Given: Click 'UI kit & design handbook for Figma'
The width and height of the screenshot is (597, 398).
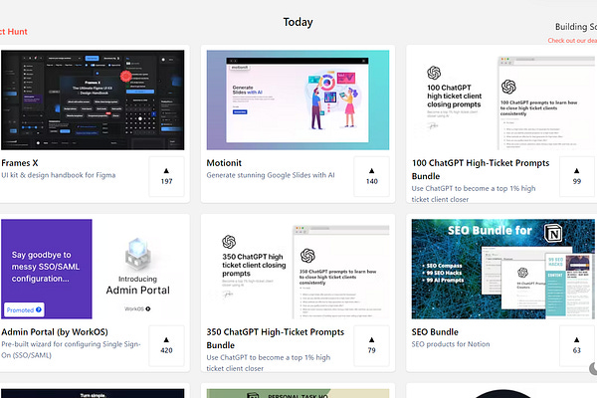Looking at the screenshot, I should coord(59,175).
